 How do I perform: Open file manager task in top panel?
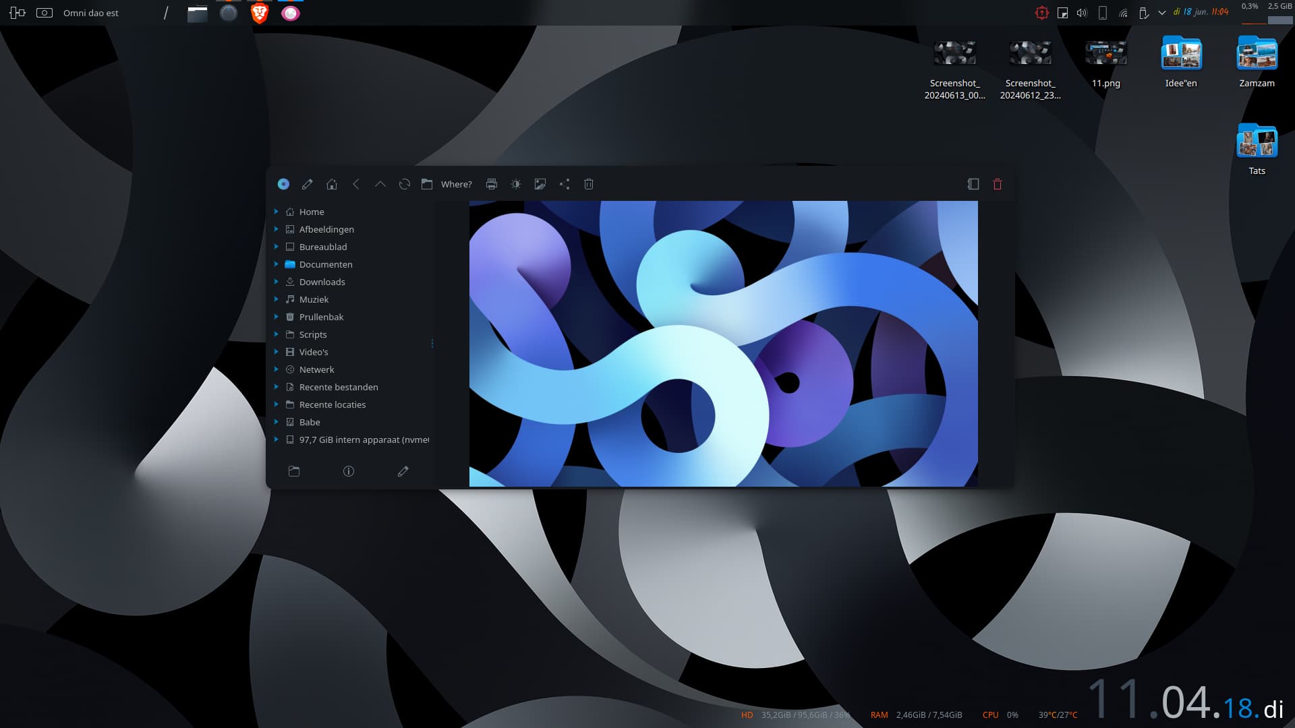(198, 13)
